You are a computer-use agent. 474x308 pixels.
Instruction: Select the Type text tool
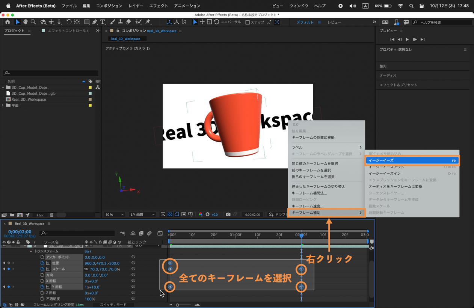point(103,22)
